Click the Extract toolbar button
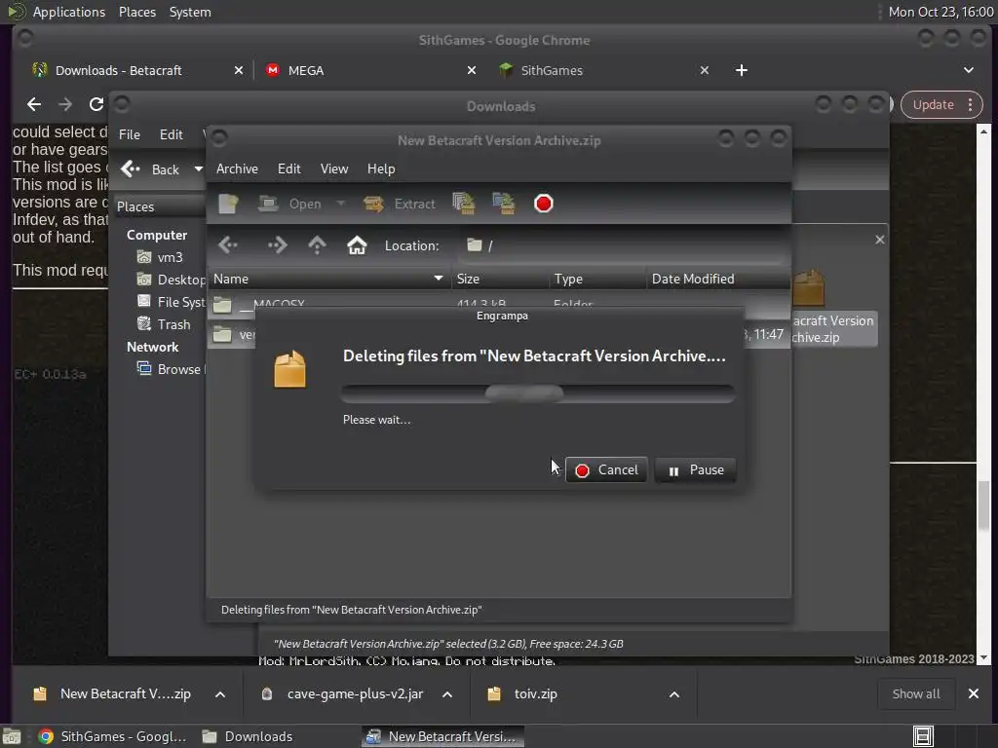The image size is (998, 748). point(400,204)
